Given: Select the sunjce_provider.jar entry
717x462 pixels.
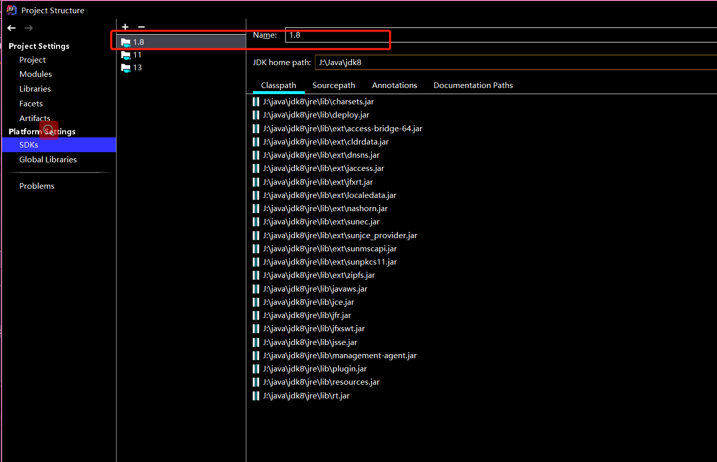Looking at the screenshot, I should point(340,236).
